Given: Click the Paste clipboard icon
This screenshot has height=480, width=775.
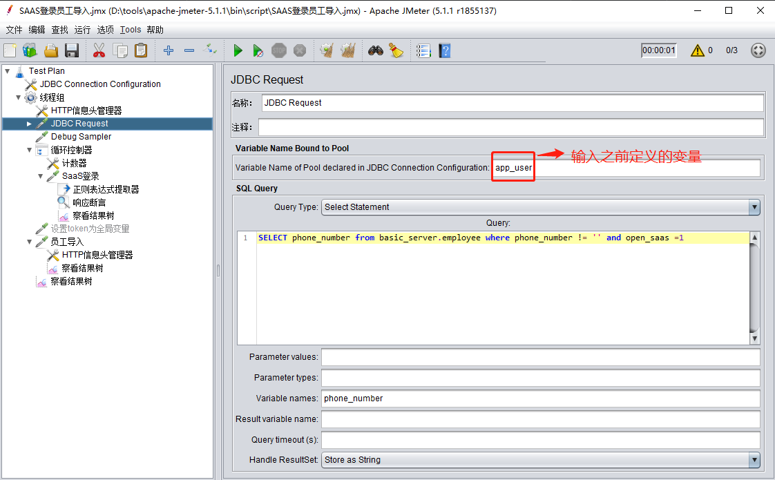Looking at the screenshot, I should [x=141, y=50].
